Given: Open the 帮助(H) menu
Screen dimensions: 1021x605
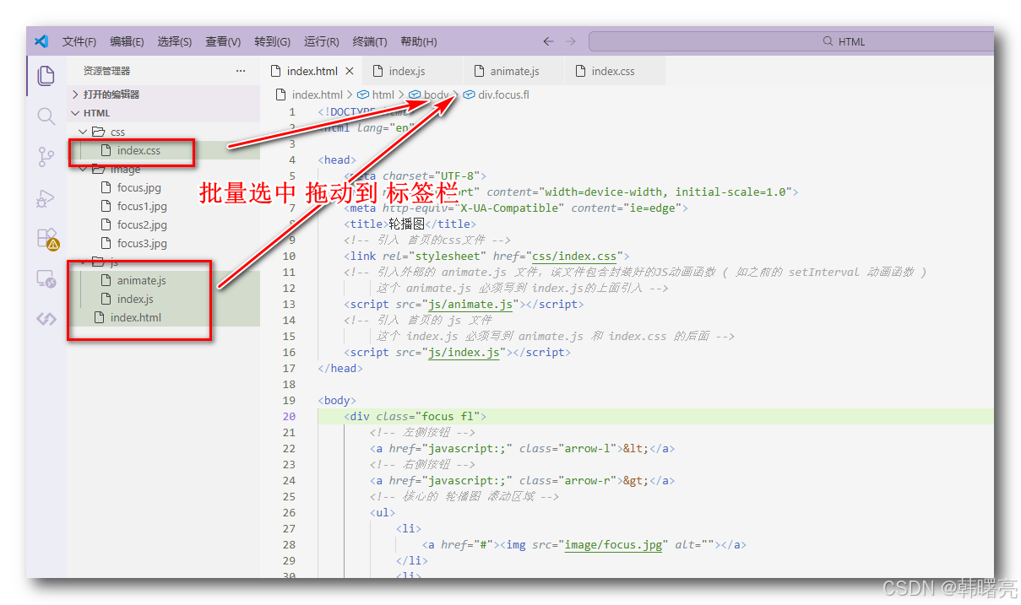Looking at the screenshot, I should click(419, 41).
